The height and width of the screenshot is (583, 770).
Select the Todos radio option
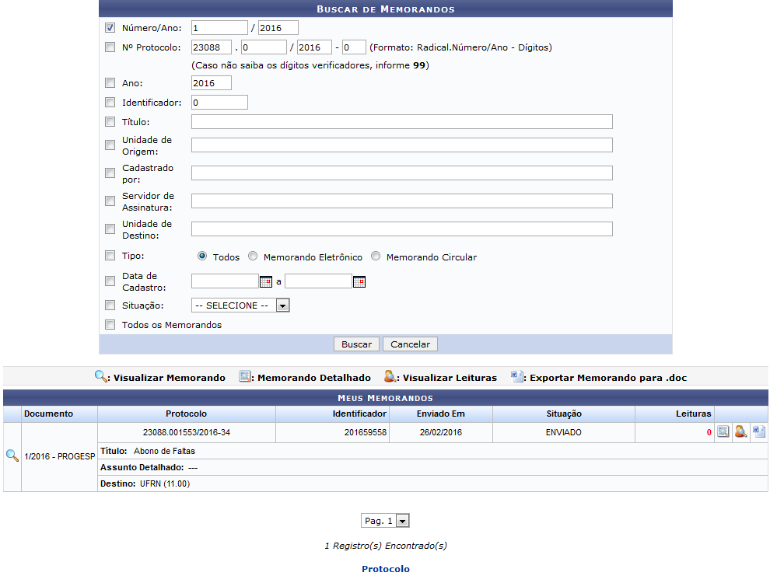(x=201, y=257)
